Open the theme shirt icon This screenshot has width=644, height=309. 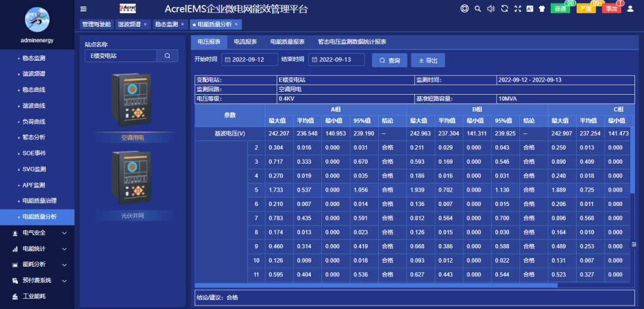click(x=541, y=8)
